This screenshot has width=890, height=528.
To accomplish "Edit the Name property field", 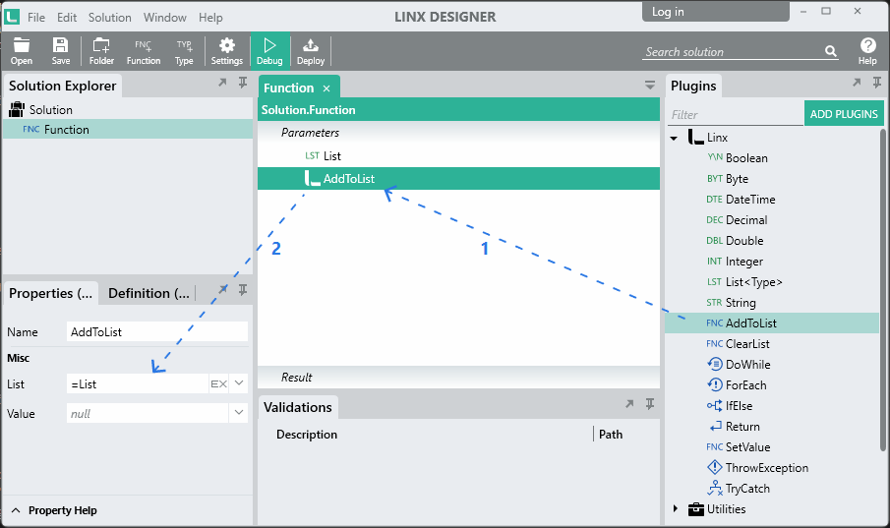I will tap(156, 332).
